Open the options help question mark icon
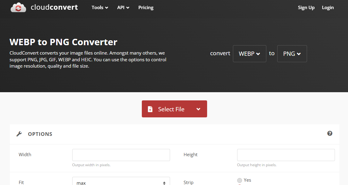 329,133
